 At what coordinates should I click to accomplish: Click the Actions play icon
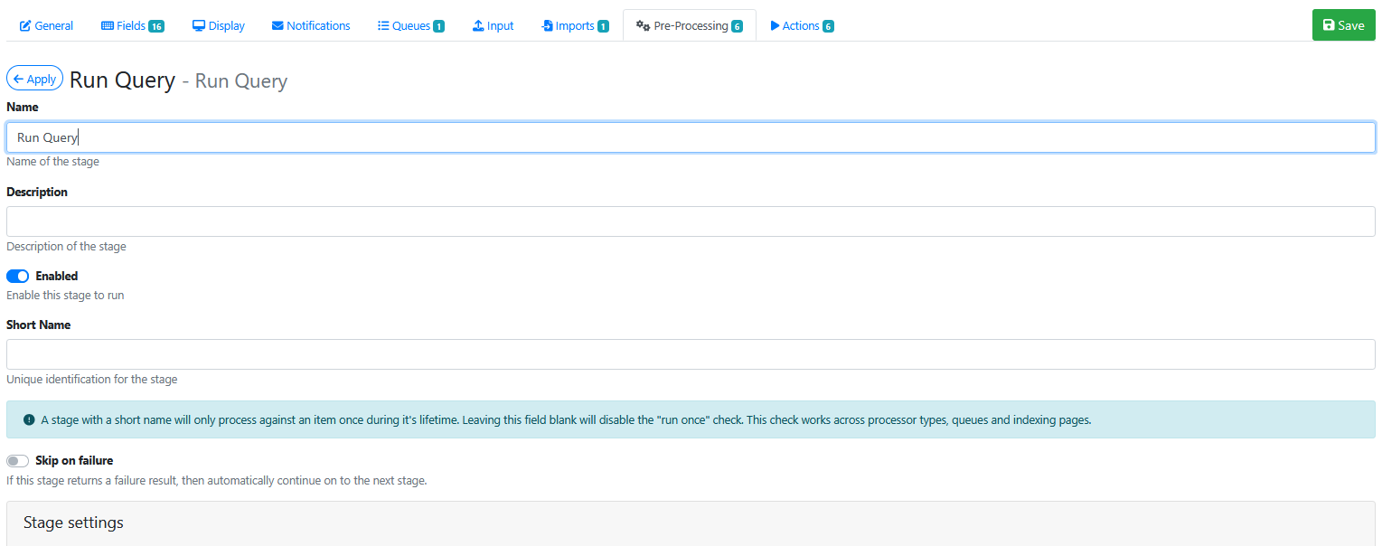coord(775,26)
